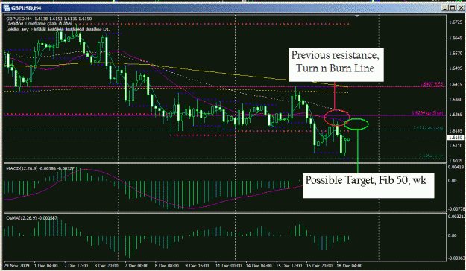Click the '16 Dec 20:00' time label
Viewport: 466px width, 271px height.
point(320,265)
